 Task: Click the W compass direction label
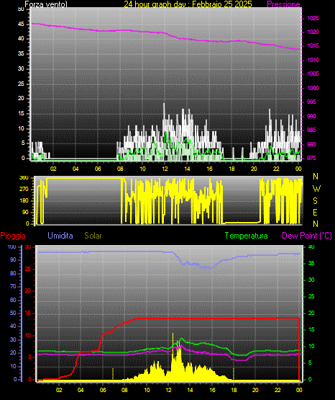point(316,189)
